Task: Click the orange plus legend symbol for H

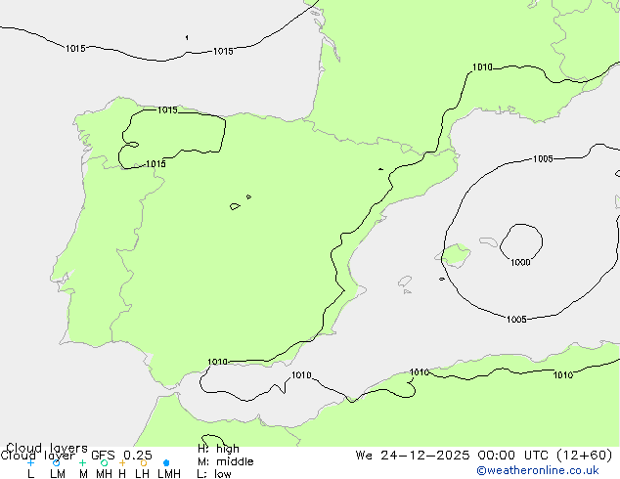Action: (122, 462)
